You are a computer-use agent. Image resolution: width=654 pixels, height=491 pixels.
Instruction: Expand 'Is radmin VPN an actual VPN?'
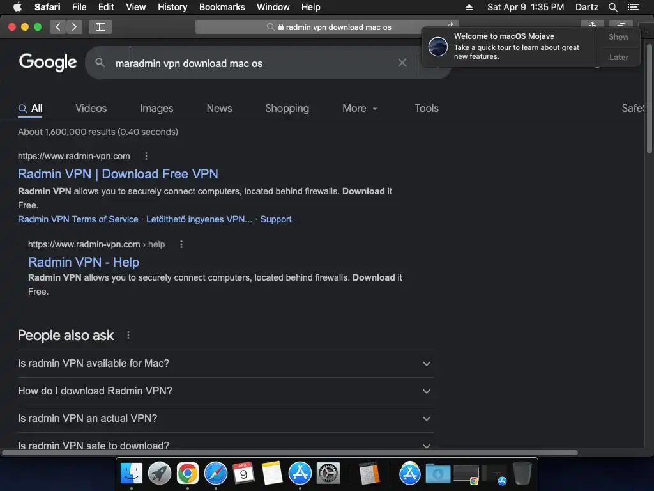[225, 419]
